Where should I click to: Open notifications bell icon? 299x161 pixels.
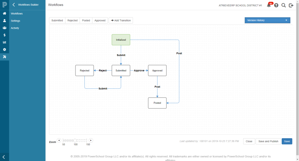[269, 5]
